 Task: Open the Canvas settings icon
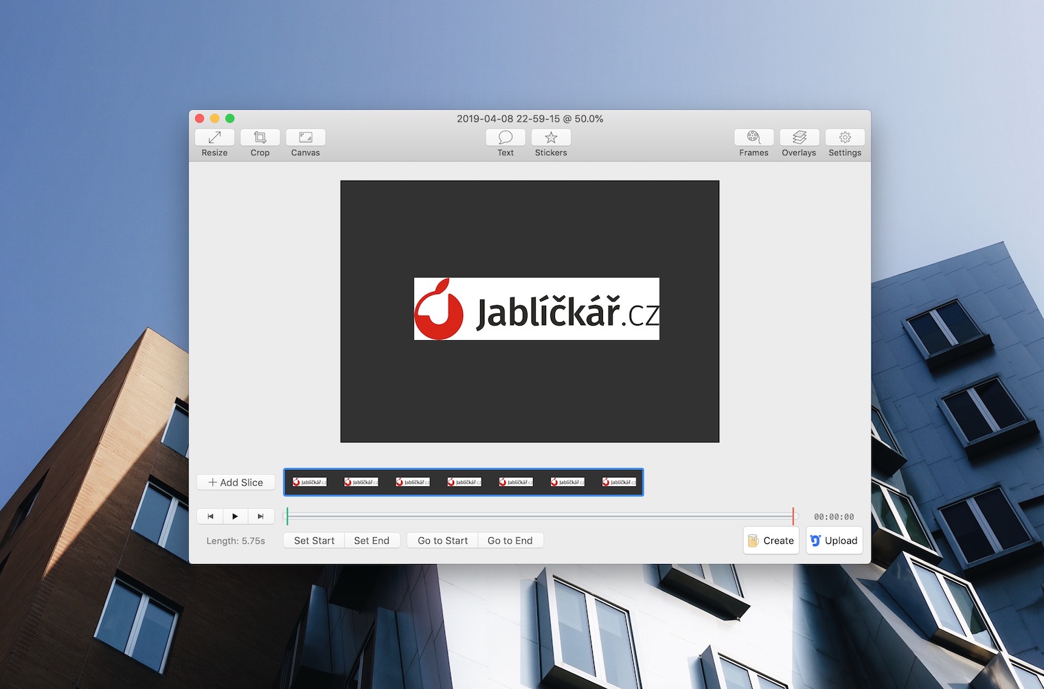306,137
